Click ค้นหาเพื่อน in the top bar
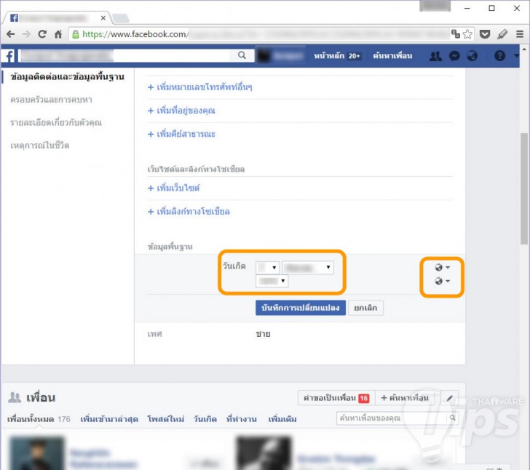Image resolution: width=530 pixels, height=470 pixels. (392, 56)
